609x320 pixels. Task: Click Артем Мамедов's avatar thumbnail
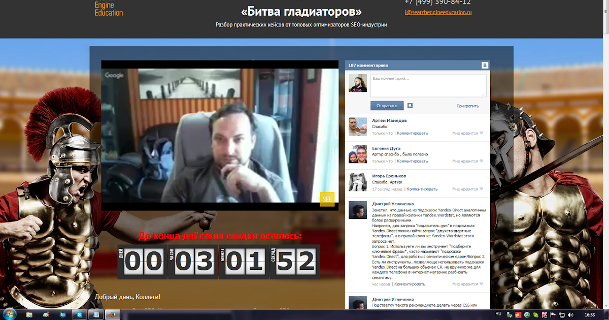358,126
